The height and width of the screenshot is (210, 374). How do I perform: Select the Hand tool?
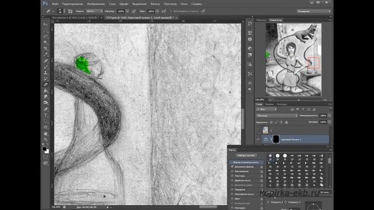[46, 134]
